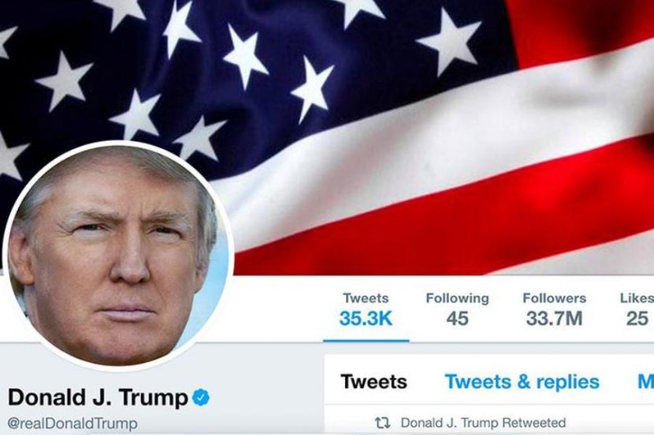Click the 35.3K tweets count
Screen dimensions: 654x435
pyautogui.click(x=366, y=319)
